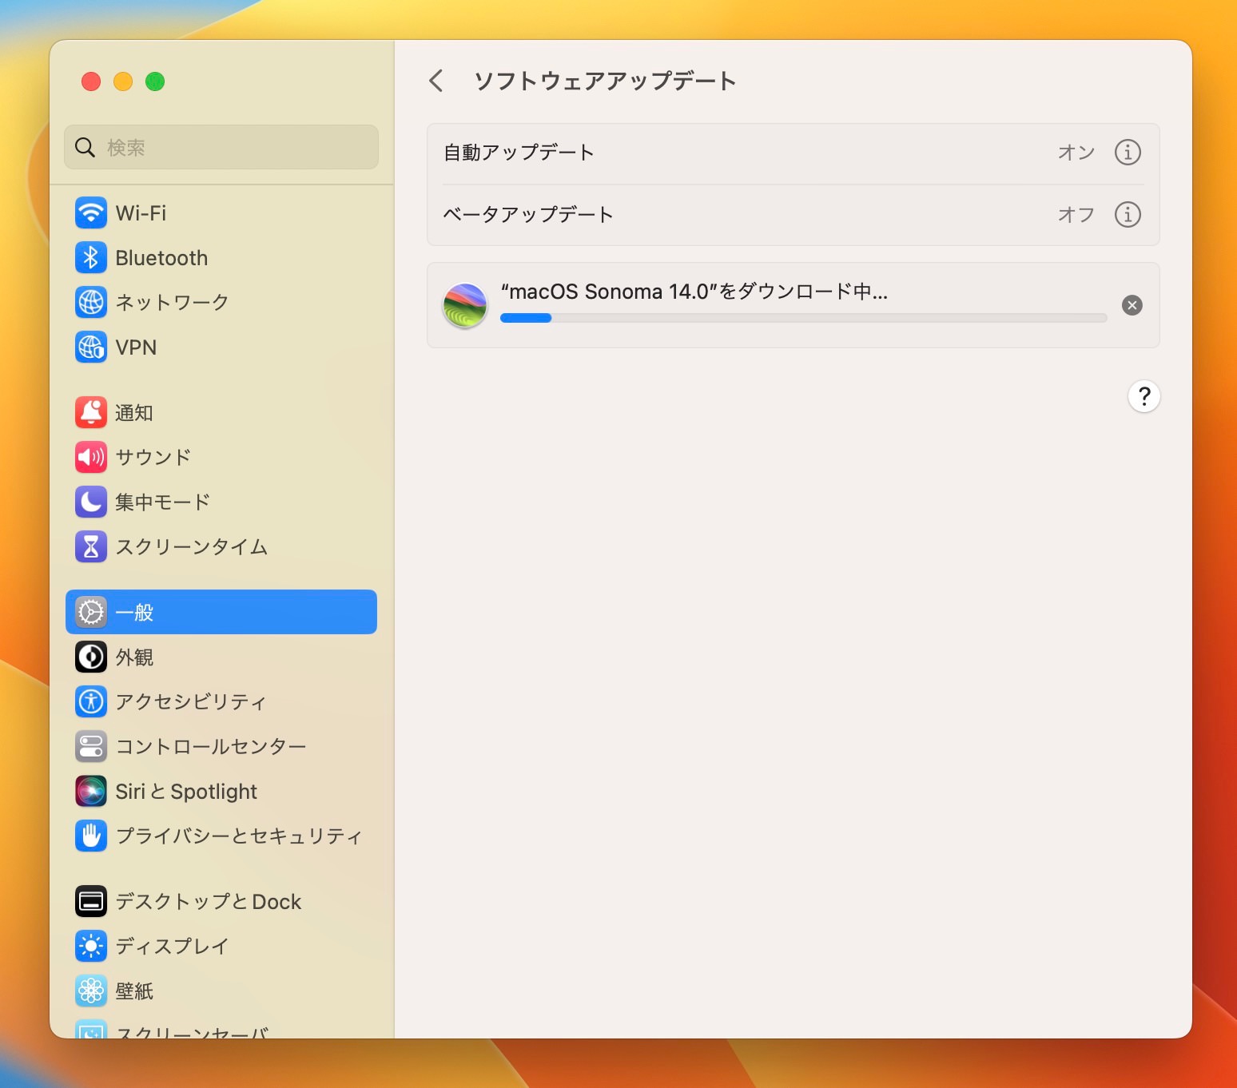The width and height of the screenshot is (1237, 1088).
Task: Click the オフ value for ベータアップデート
Action: pos(1076,214)
